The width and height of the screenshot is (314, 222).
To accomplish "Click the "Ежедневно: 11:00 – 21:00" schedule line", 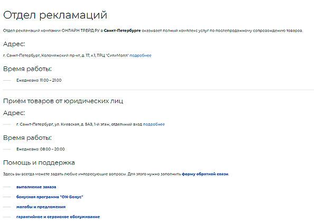I will (x=39, y=80).
